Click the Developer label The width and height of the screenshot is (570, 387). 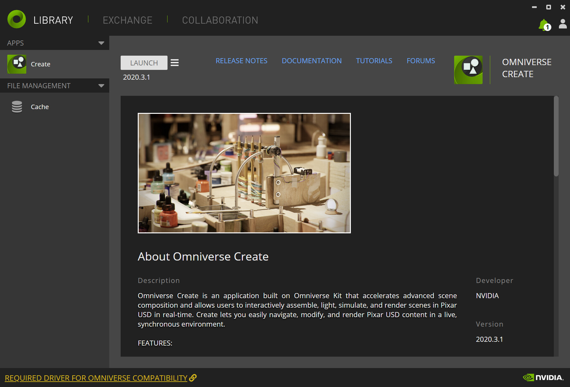click(x=495, y=280)
